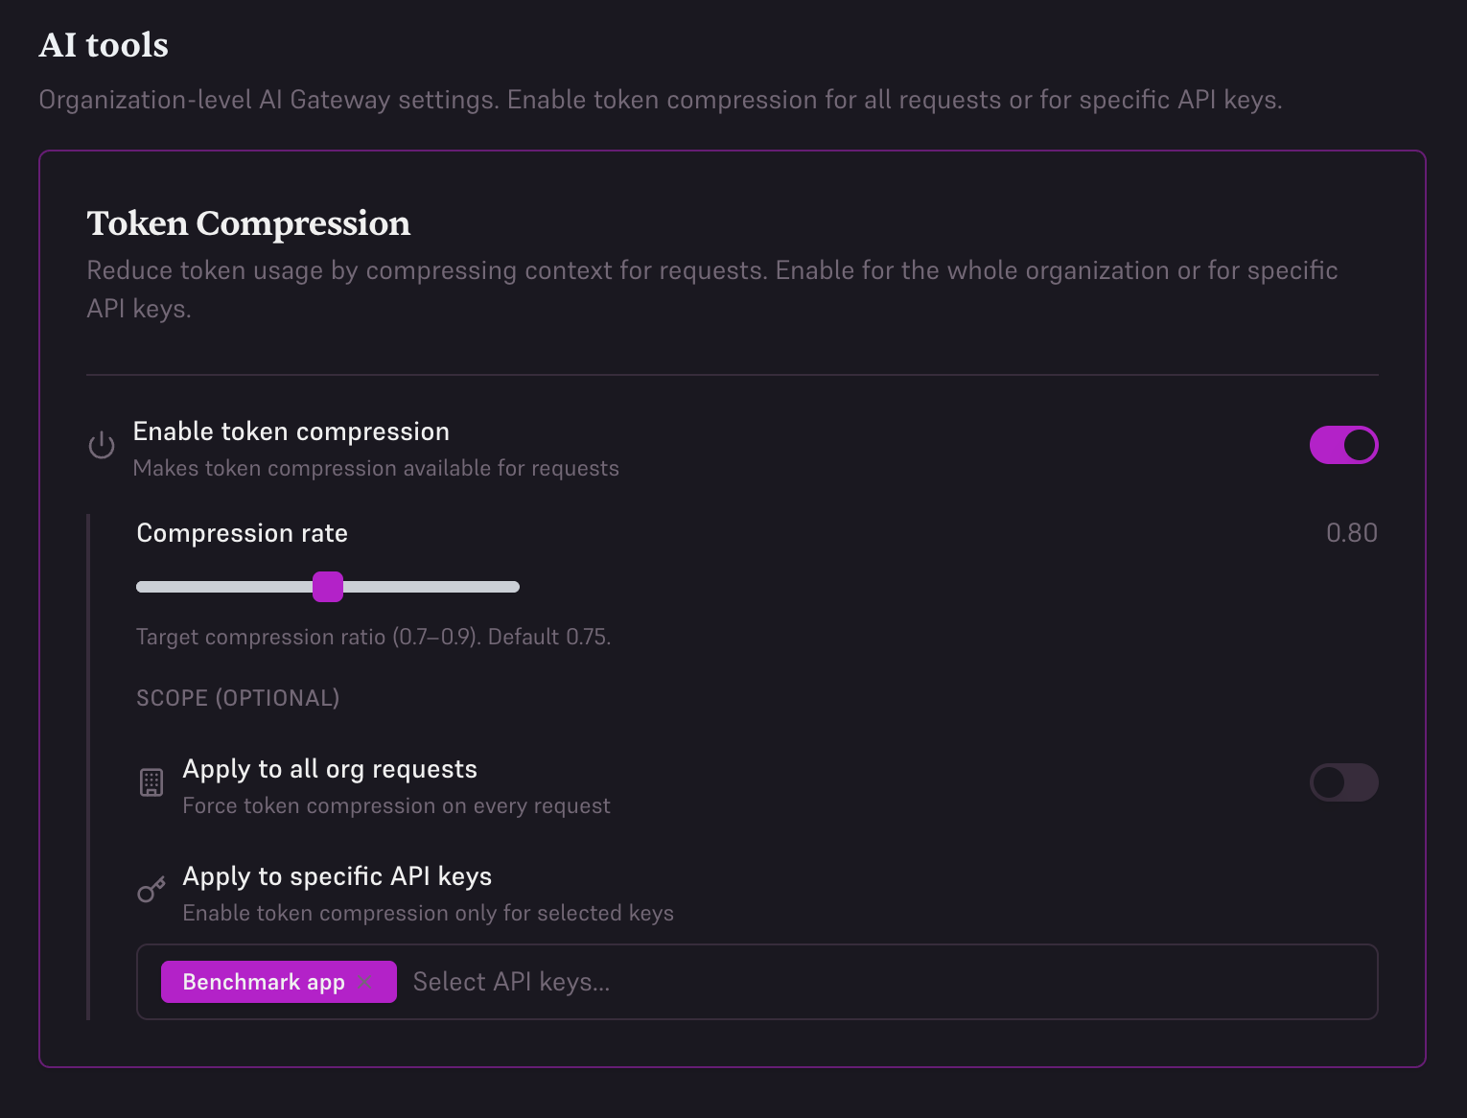Viewport: 1467px width, 1118px height.
Task: Remove the Benchmark app tag via its X icon
Action: tap(364, 982)
